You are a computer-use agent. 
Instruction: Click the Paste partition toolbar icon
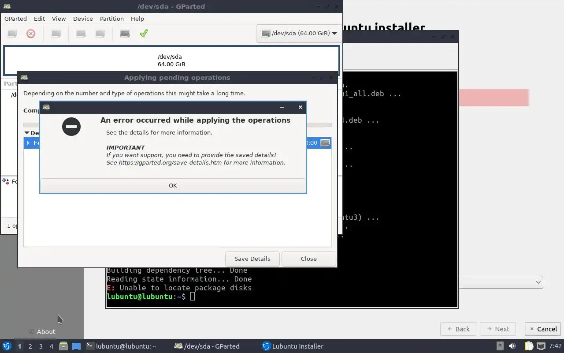pyautogui.click(x=100, y=34)
